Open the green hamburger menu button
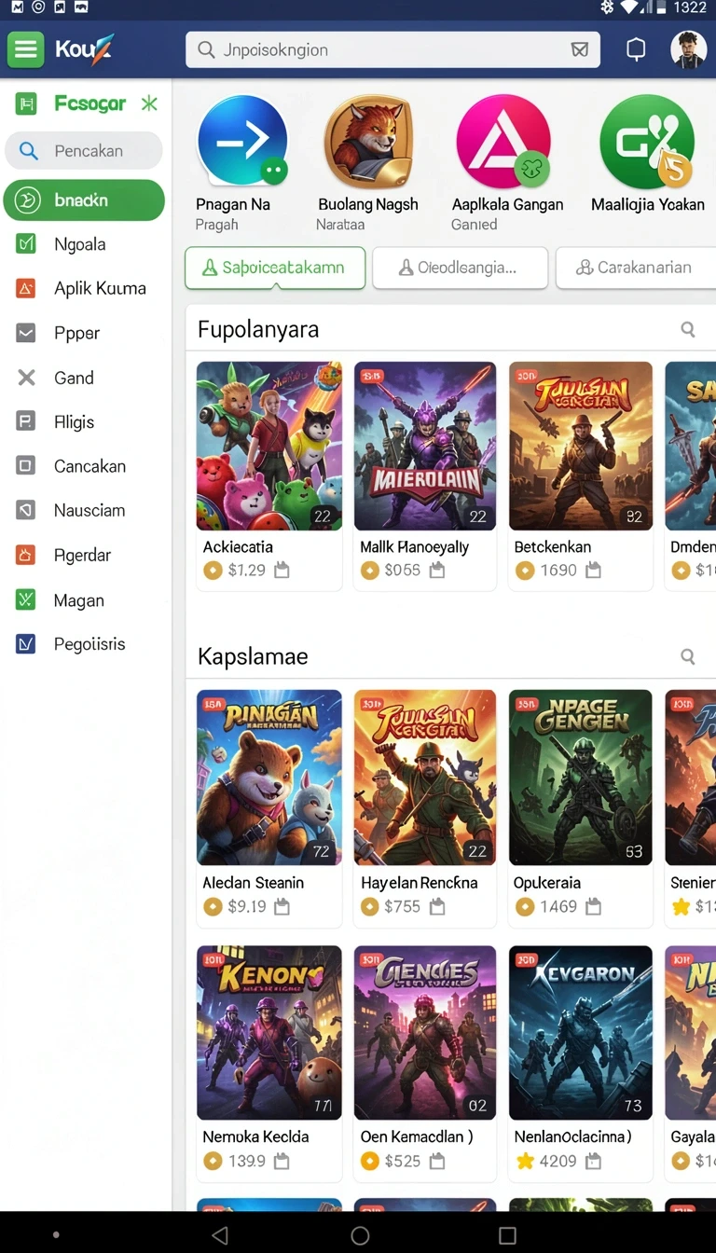 tap(25, 49)
